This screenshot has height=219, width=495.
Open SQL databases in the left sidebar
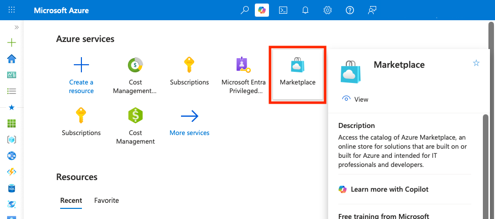coord(12,188)
